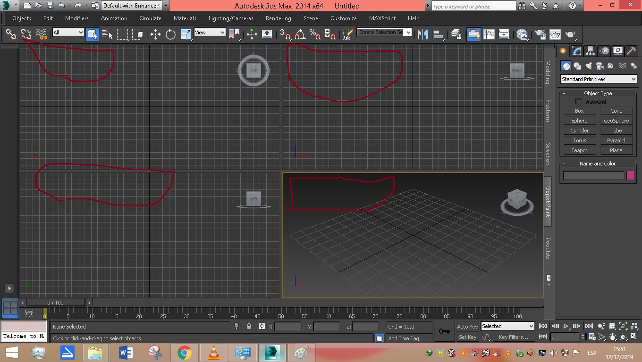
Task: Open the Customize menu
Action: (344, 18)
